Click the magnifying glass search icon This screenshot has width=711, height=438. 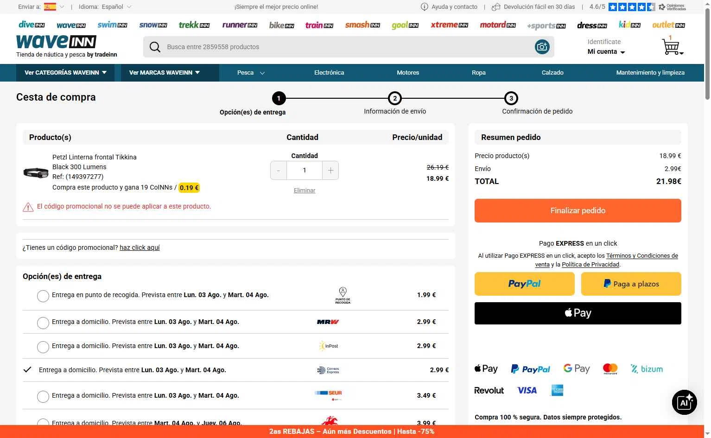point(155,47)
